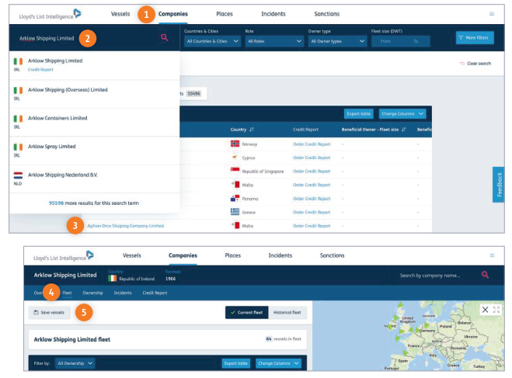
Task: Open Sanctions tab in top window
Action: [x=327, y=14]
